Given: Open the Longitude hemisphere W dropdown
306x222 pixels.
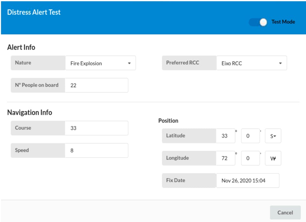Looking at the screenshot, I should pos(273,158).
